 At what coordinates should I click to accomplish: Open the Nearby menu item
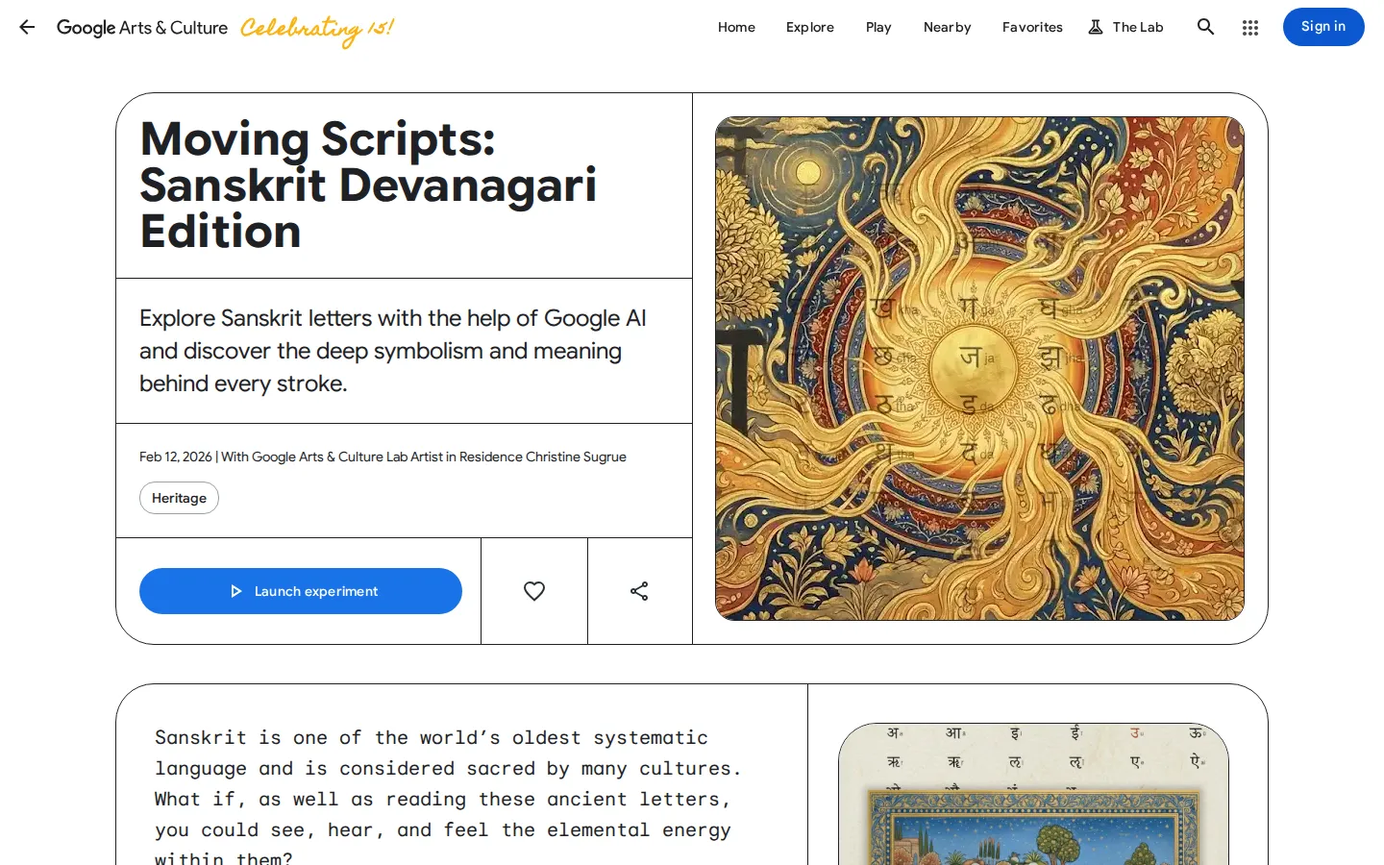click(948, 27)
